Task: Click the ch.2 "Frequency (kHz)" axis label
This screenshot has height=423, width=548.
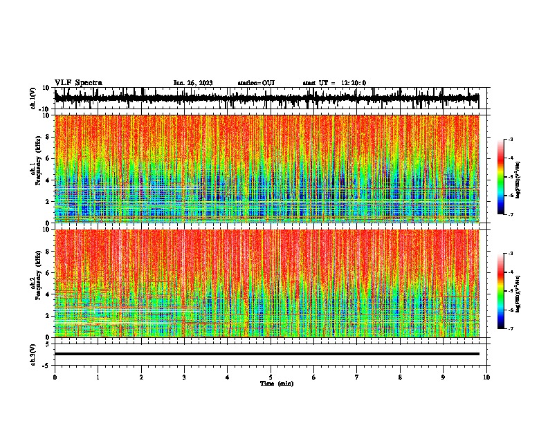Action: [38, 275]
